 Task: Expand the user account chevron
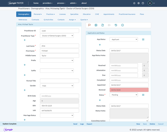pyautogui.click(x=154, y=3)
